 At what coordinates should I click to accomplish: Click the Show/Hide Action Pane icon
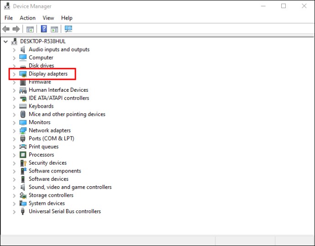(x=54, y=29)
